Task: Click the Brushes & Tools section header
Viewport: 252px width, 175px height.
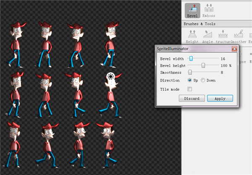Action: pyautogui.click(x=199, y=24)
